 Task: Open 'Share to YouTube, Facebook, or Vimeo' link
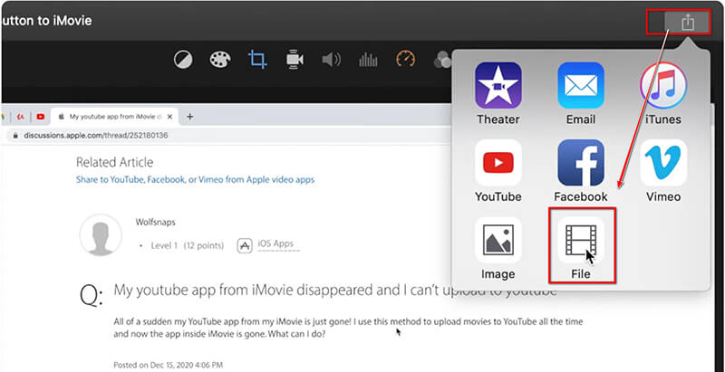[x=195, y=179]
